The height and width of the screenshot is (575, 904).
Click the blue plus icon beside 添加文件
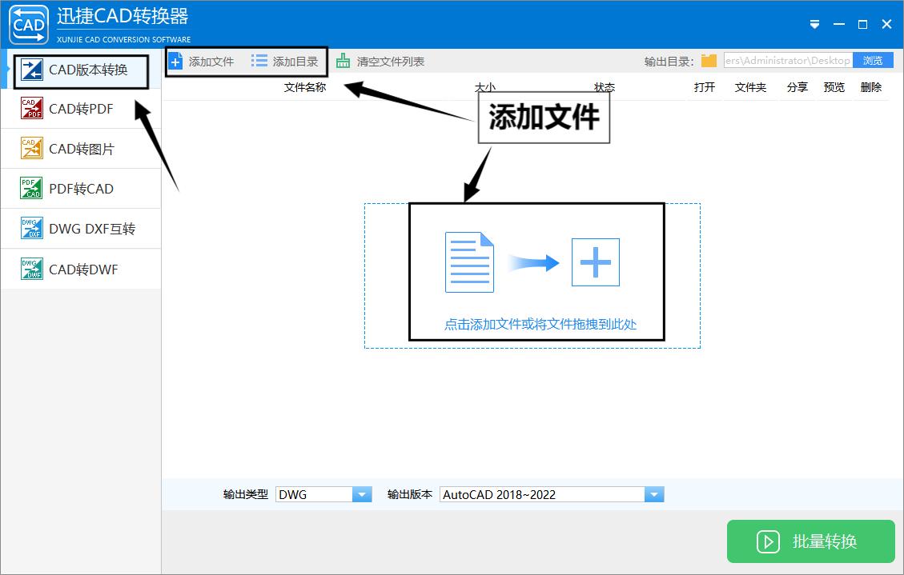[176, 62]
